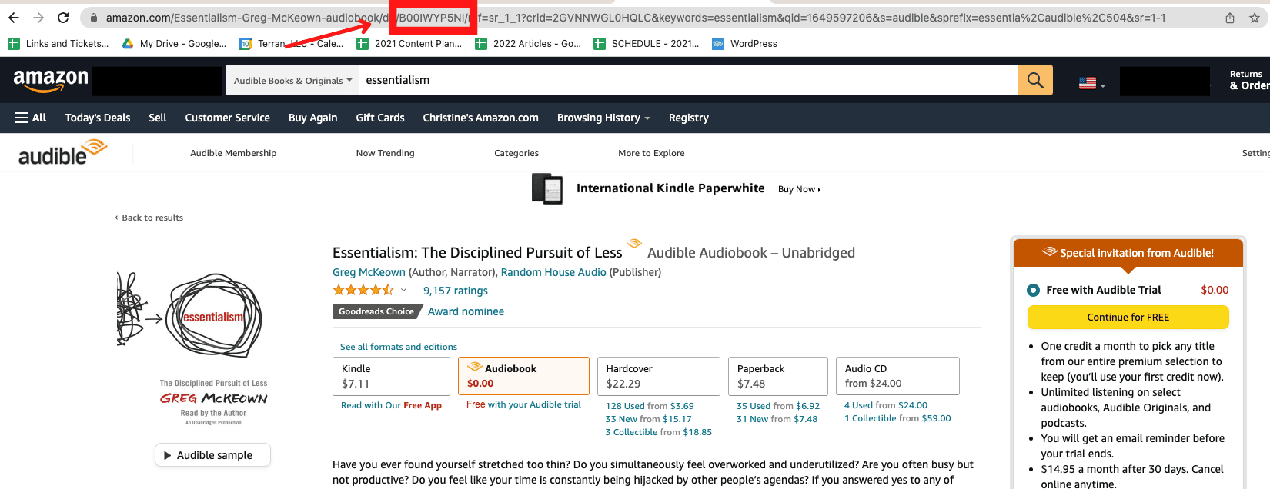Viewport: 1270px width, 489px height.
Task: Click the orange search magnifier button
Action: 1035,80
